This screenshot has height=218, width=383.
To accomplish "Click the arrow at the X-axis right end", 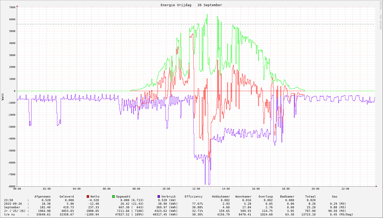I will (x=376, y=186).
